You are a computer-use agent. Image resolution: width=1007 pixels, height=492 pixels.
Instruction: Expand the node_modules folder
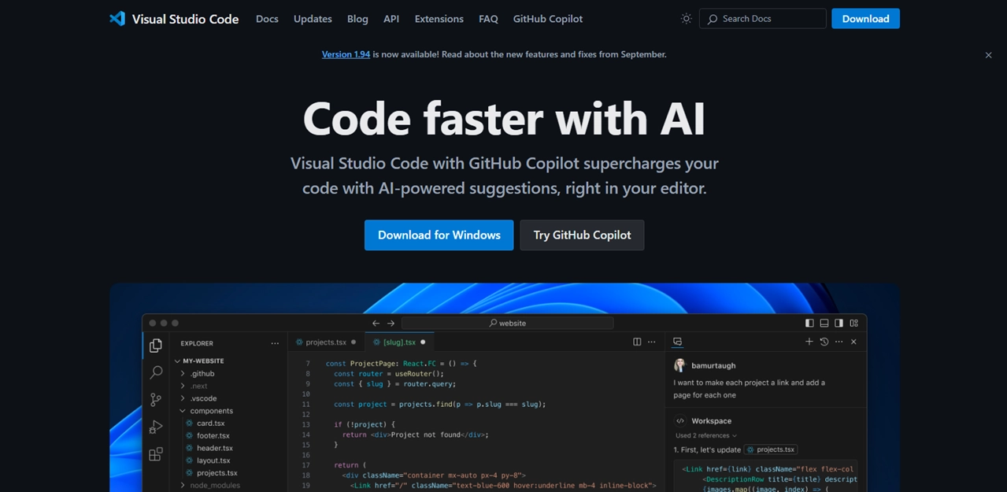[183, 486]
